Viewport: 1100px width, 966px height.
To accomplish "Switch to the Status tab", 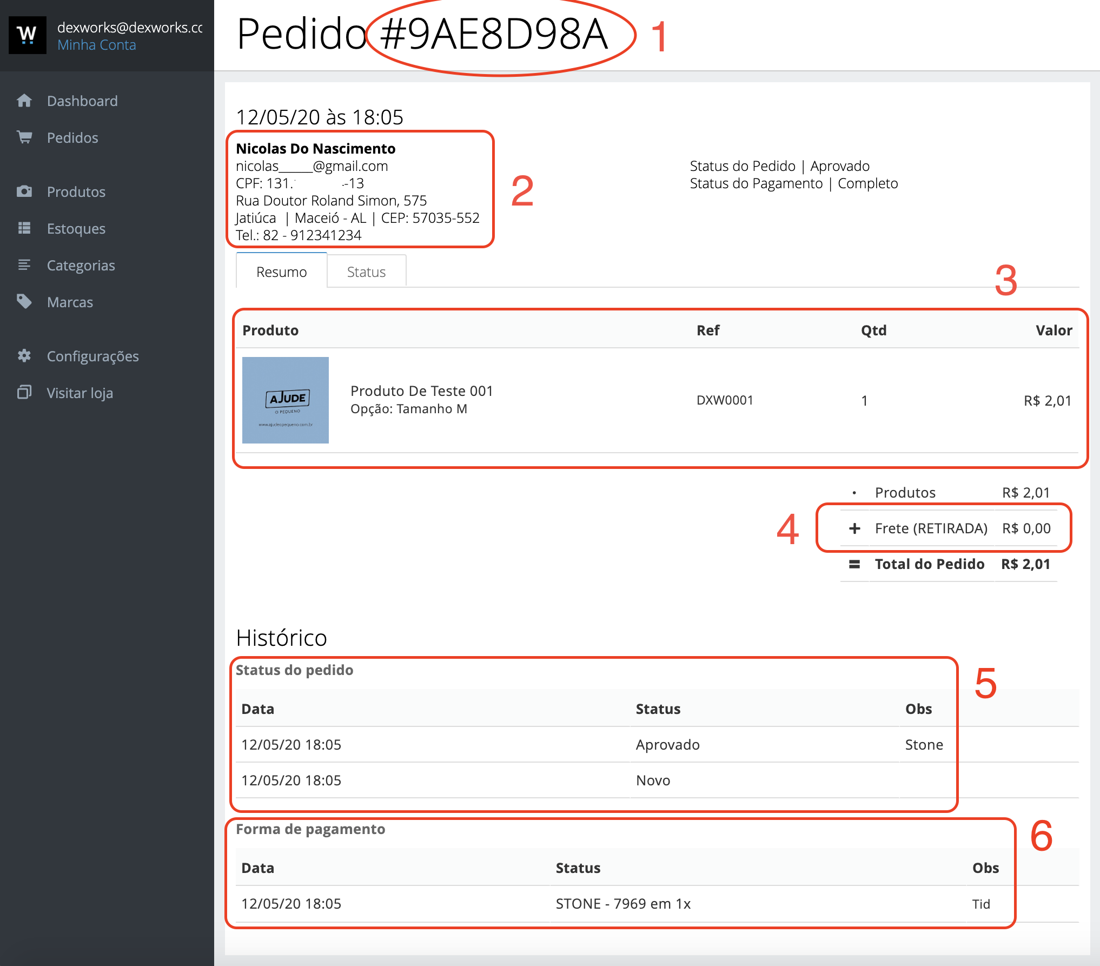I will tap(366, 272).
